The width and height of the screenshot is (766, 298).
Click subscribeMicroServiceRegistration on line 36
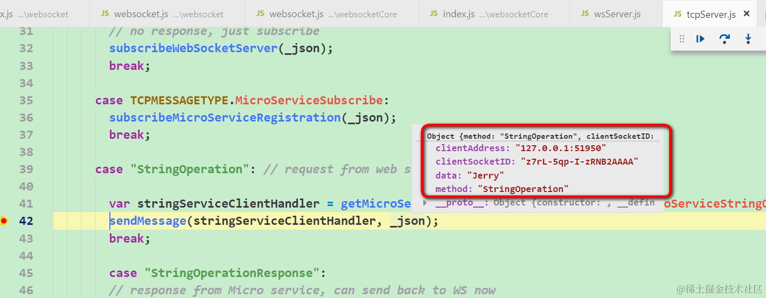coord(225,117)
